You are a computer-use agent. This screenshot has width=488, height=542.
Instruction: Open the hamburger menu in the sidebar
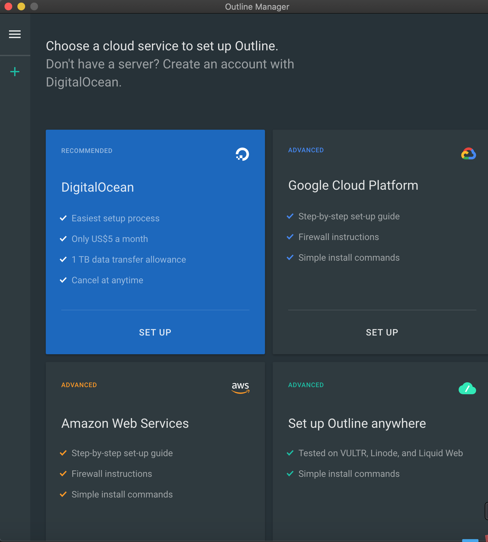point(15,34)
